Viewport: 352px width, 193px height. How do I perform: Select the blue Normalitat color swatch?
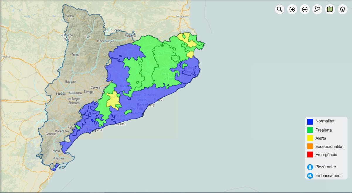coord(310,121)
